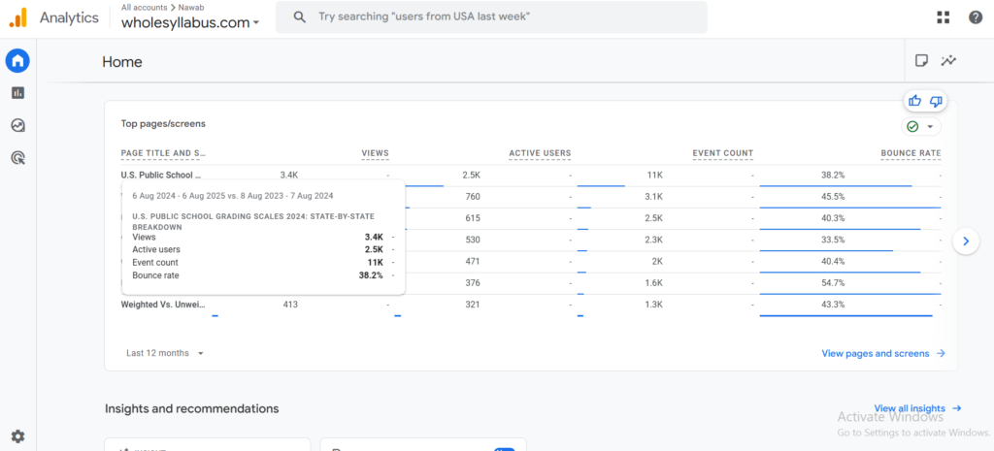Open the Reports icon in the sidebar
Image resolution: width=994 pixels, height=451 pixels.
click(x=17, y=93)
